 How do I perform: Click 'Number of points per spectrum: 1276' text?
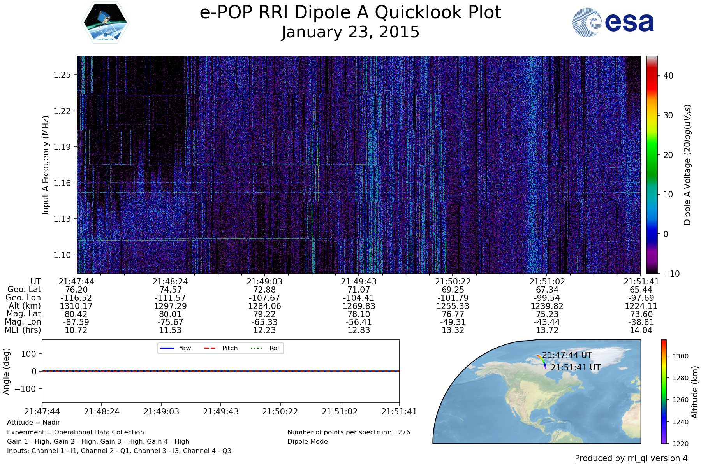click(x=349, y=432)
